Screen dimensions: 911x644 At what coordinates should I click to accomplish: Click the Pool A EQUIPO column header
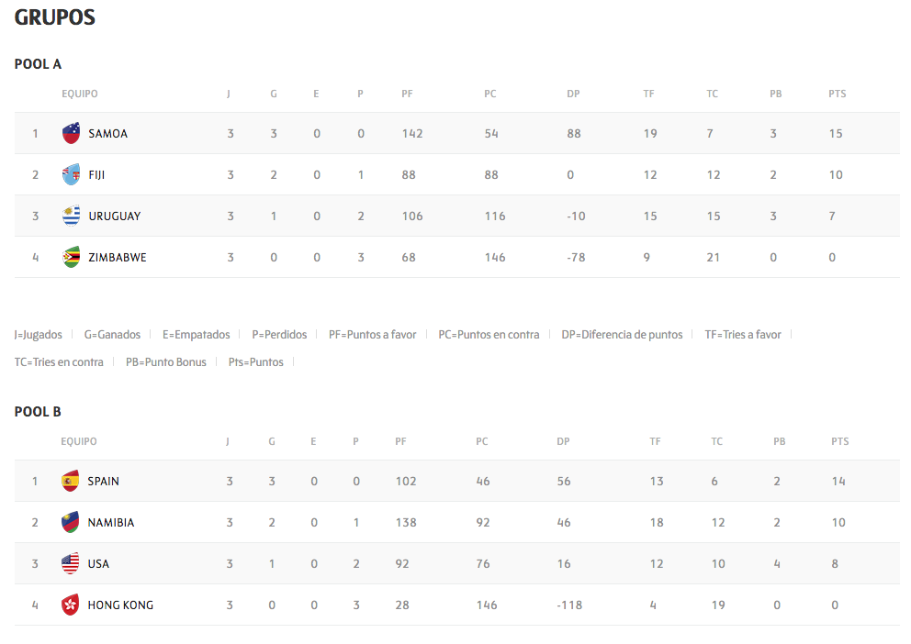(x=80, y=94)
